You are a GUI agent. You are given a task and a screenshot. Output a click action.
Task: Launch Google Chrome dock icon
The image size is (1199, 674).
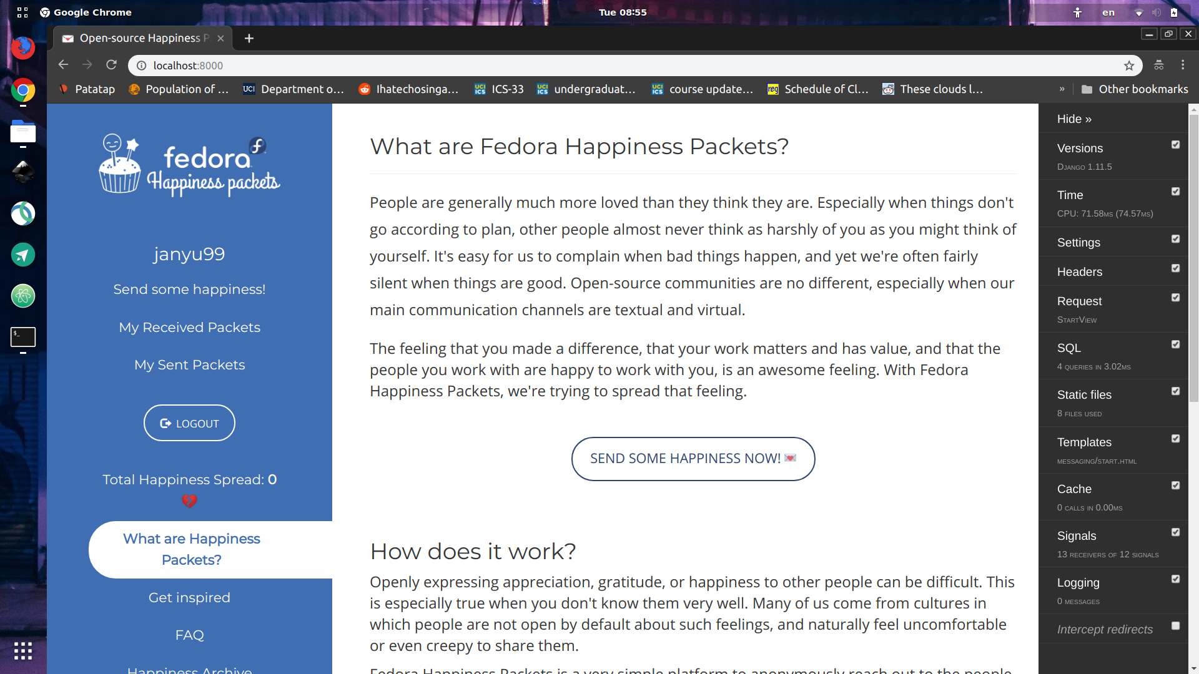click(23, 90)
